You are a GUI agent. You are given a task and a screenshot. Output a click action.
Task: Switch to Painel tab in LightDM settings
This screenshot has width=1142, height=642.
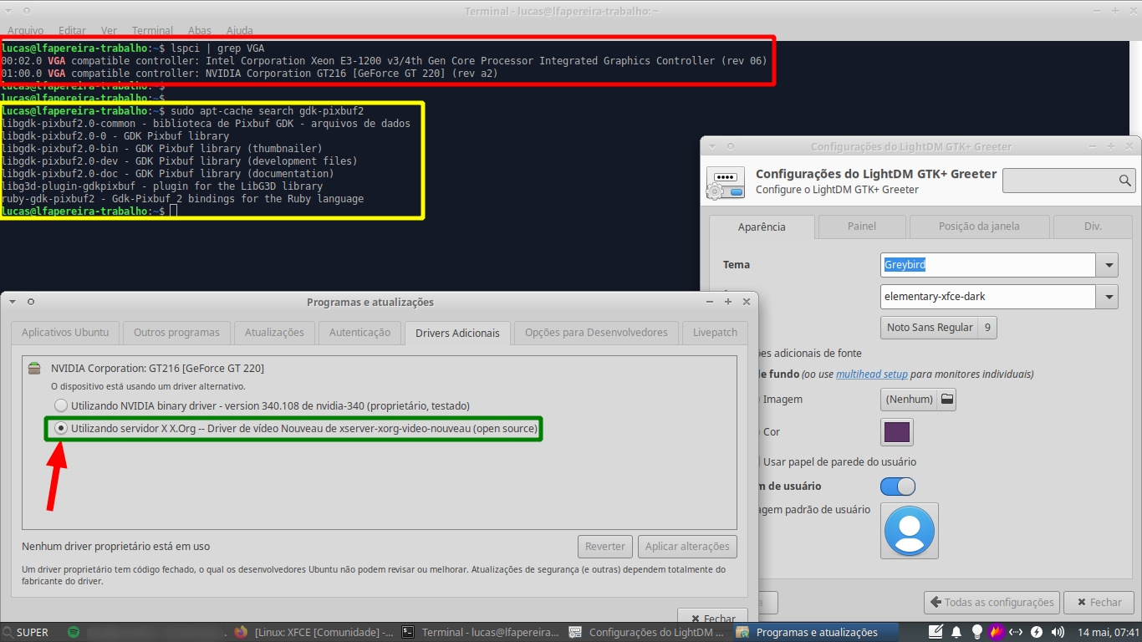coord(862,226)
